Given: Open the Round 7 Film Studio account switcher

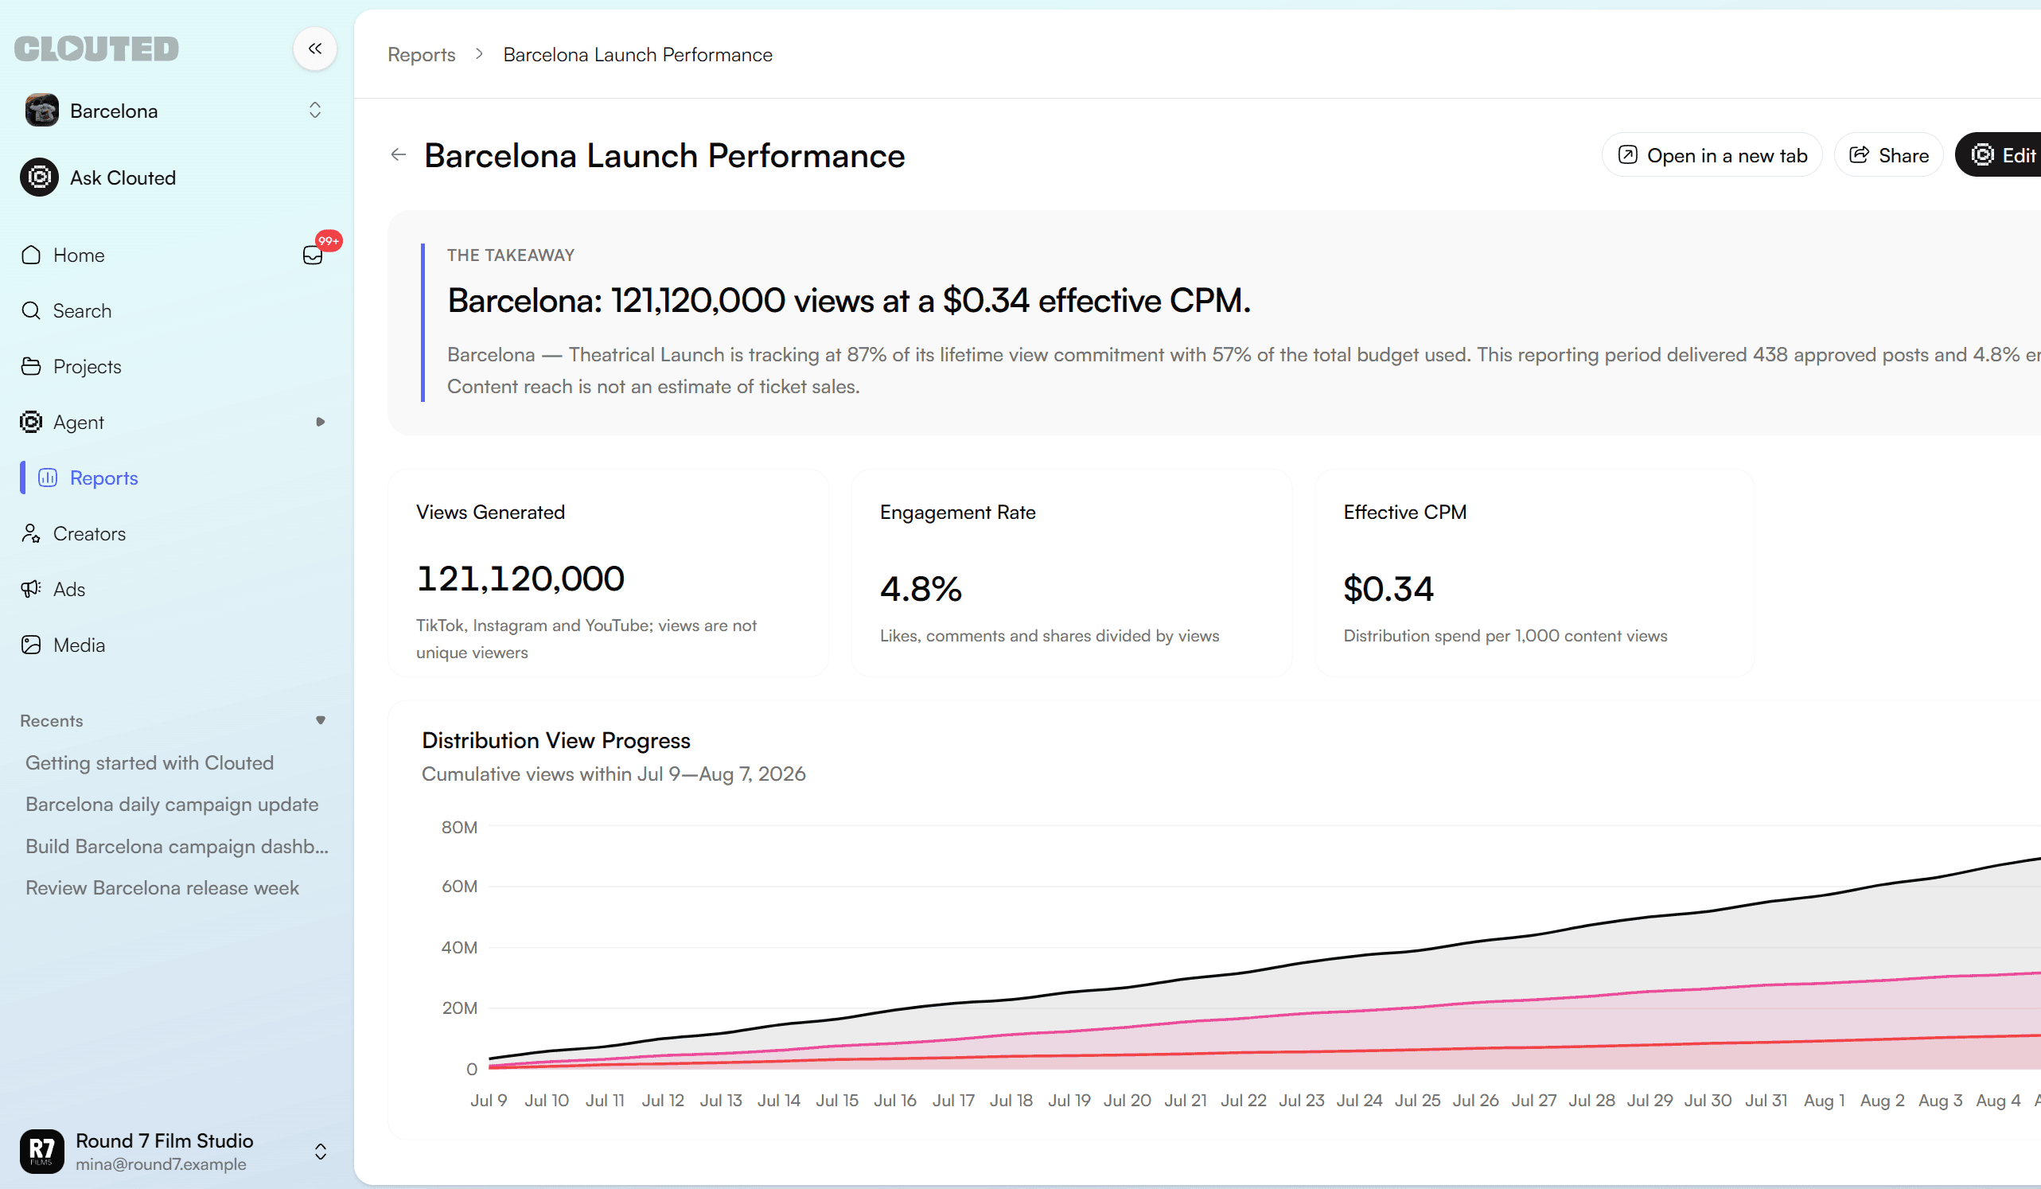Looking at the screenshot, I should [321, 1152].
